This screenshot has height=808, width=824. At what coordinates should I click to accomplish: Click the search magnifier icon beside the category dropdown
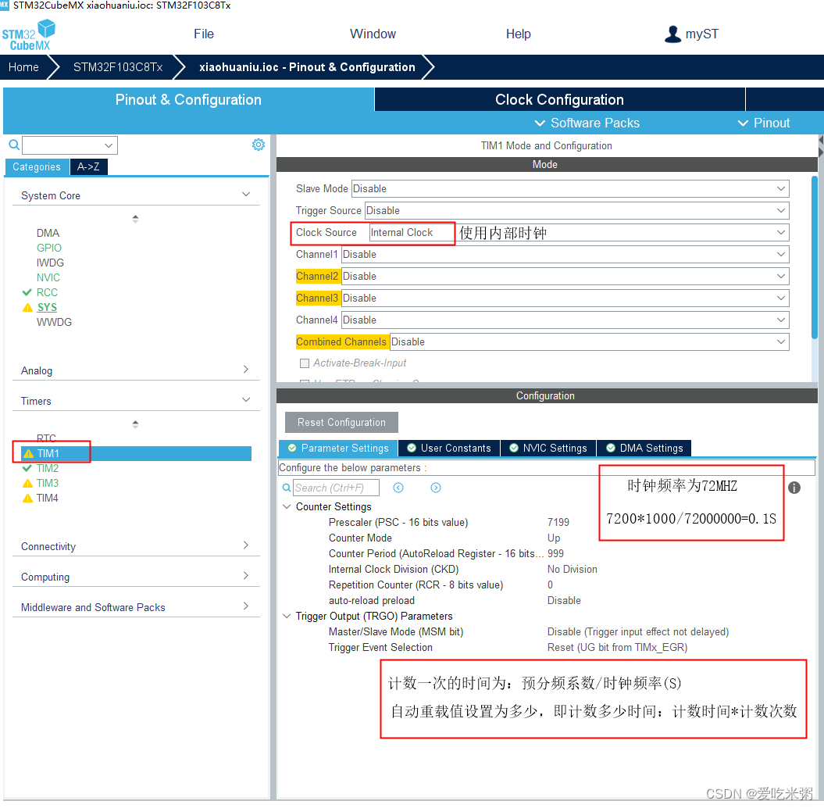pos(14,145)
